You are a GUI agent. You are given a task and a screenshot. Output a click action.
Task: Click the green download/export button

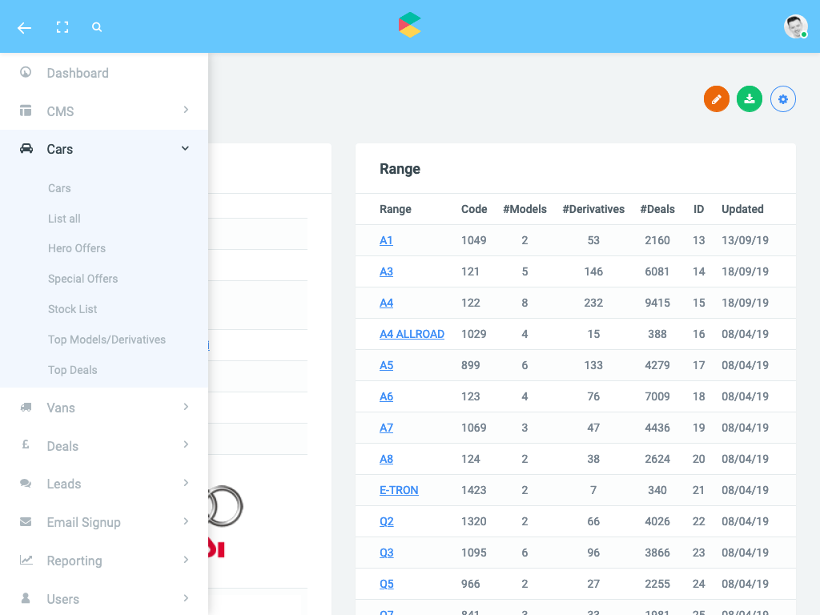click(x=750, y=98)
